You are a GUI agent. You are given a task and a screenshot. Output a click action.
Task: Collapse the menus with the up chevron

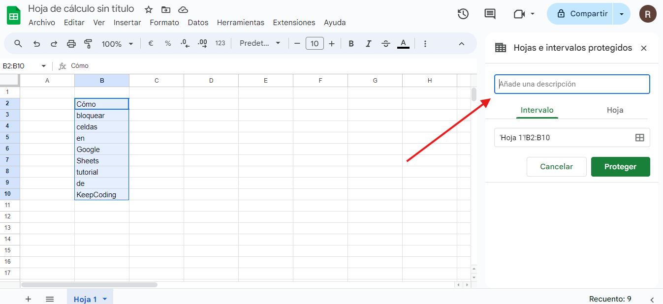tap(462, 43)
